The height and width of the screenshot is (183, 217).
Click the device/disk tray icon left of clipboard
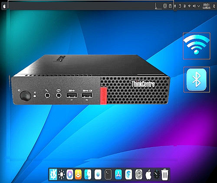(165, 6)
